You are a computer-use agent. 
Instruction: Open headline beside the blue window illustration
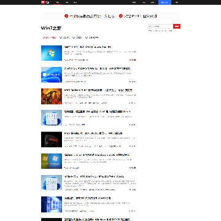[87, 198]
